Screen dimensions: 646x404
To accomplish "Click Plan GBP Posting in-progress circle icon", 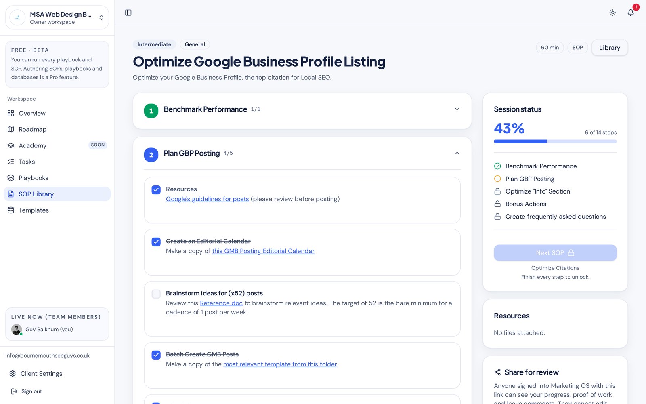I will pyautogui.click(x=497, y=179).
